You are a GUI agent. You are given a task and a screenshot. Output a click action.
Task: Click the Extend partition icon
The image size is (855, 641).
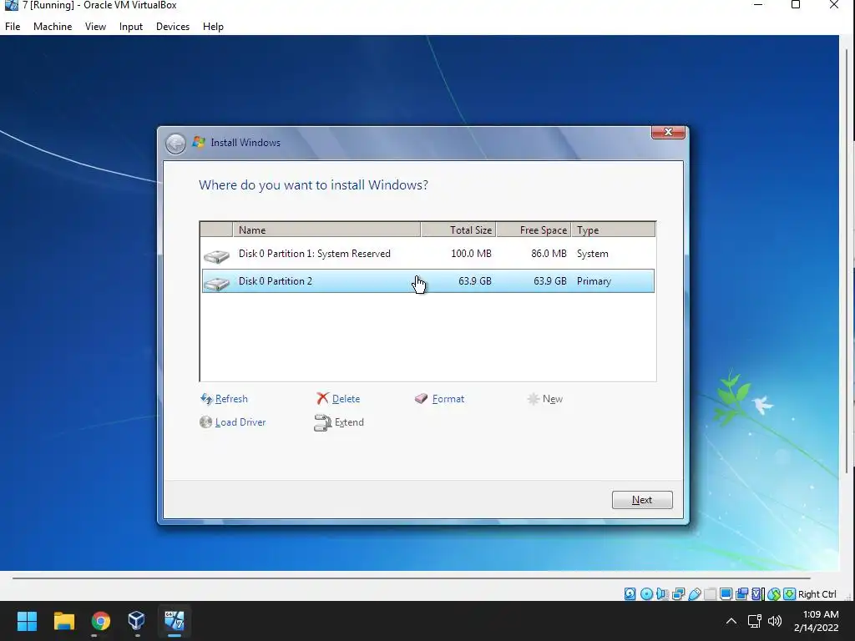323,422
